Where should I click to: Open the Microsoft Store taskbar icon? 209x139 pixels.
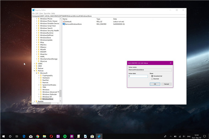[92, 136]
